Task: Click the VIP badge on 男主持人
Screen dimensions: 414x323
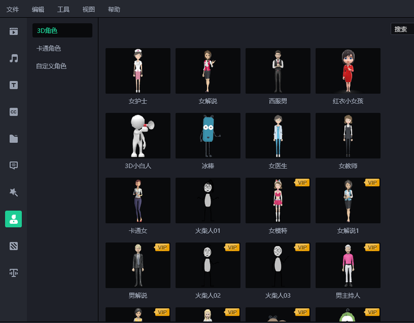Action: pyautogui.click(x=372, y=247)
